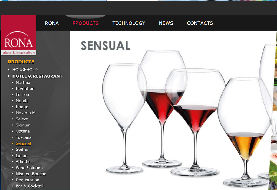Open the Bar & Cocktail collection
277x190 pixels.
pyautogui.click(x=29, y=186)
